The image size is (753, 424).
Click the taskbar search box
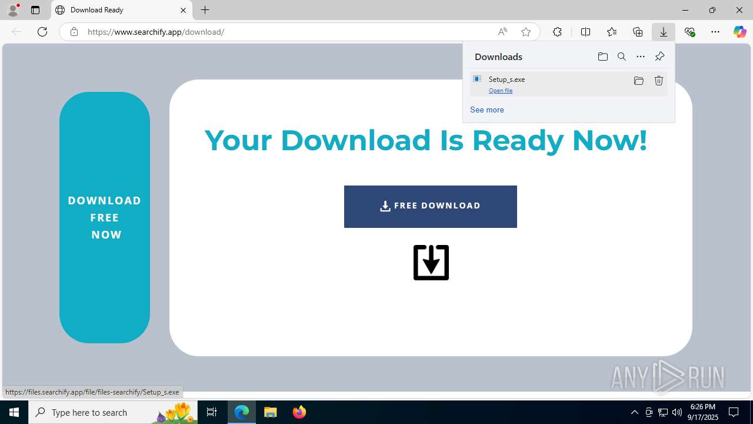[x=113, y=412]
